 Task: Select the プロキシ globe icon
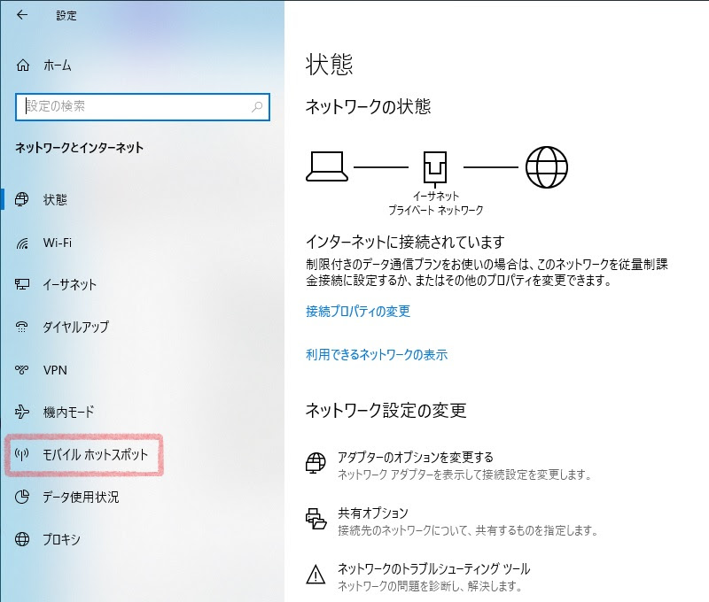pyautogui.click(x=21, y=539)
